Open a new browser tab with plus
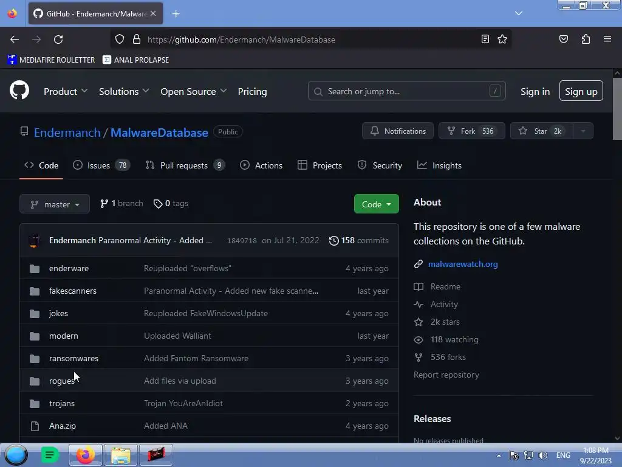Viewport: 622px width, 467px height. pos(176,14)
